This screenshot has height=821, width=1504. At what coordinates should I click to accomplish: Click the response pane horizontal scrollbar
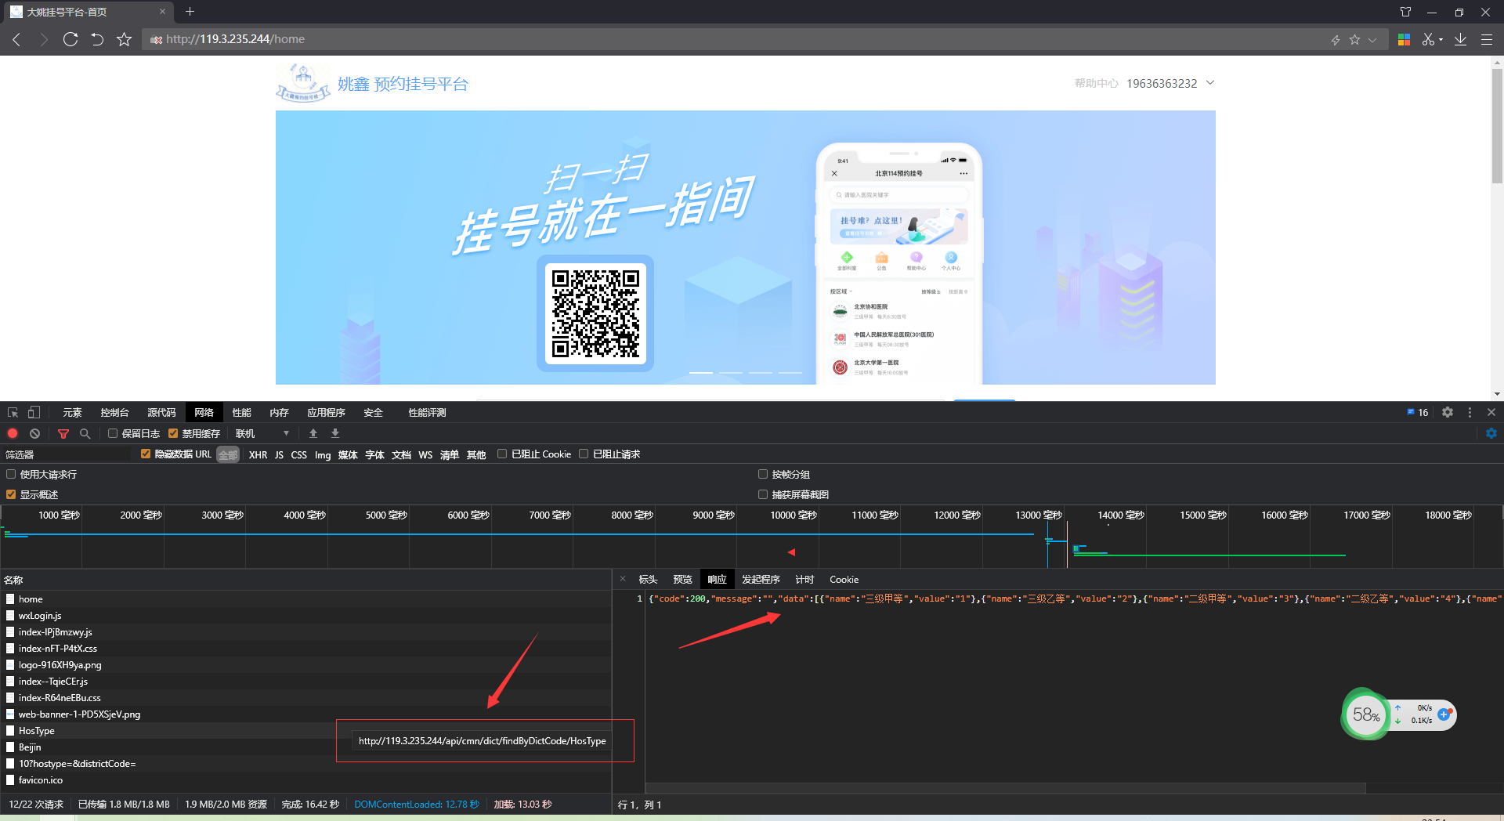1005,787
